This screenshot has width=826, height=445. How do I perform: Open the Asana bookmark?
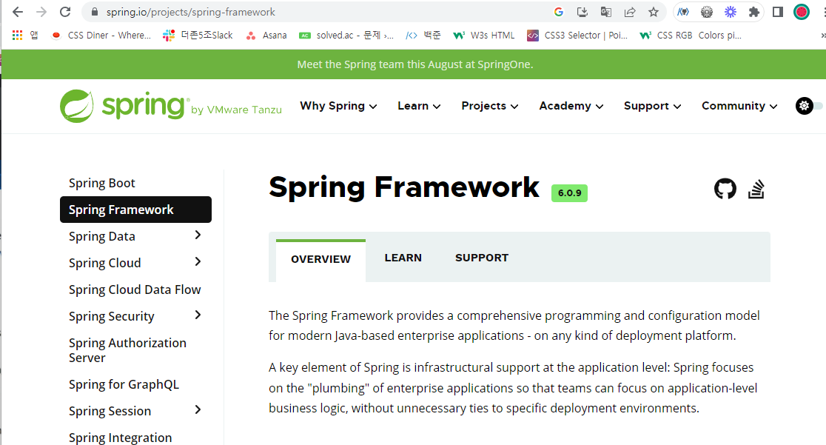(x=266, y=36)
